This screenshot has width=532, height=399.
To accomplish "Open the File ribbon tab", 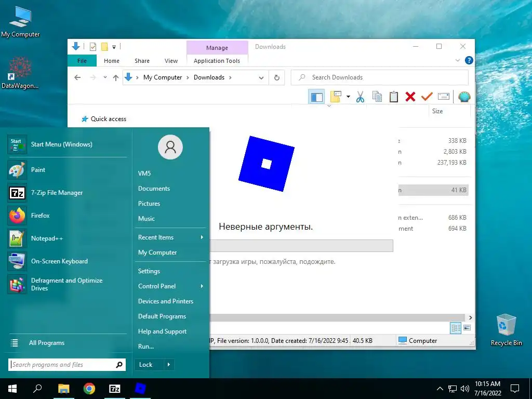I will coord(82,61).
